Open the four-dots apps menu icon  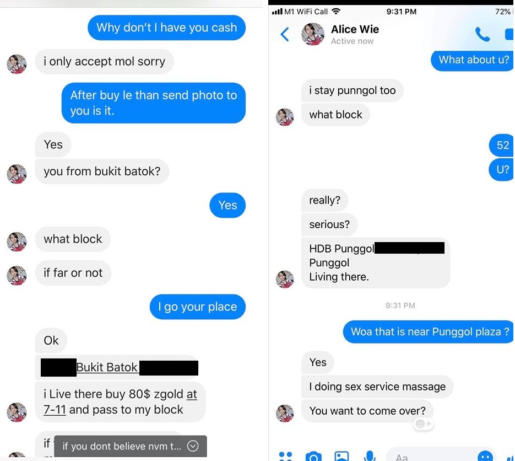[x=285, y=457]
